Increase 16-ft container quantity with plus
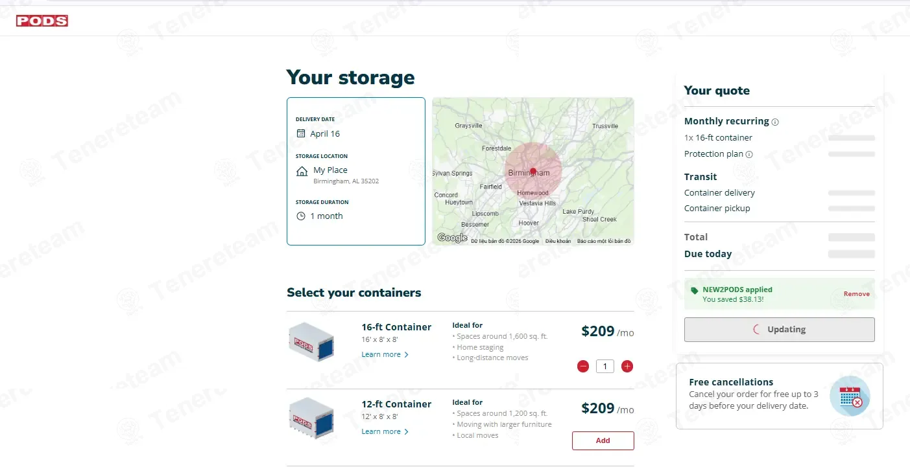Image resolution: width=910 pixels, height=467 pixels. tap(627, 367)
